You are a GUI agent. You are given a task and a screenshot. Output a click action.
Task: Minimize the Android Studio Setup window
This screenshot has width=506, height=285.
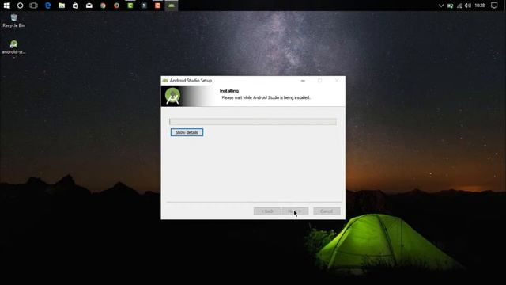point(303,81)
